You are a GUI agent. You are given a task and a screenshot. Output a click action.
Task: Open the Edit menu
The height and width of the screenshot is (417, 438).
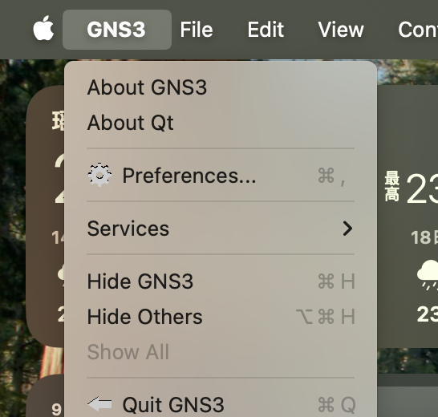[x=266, y=30]
